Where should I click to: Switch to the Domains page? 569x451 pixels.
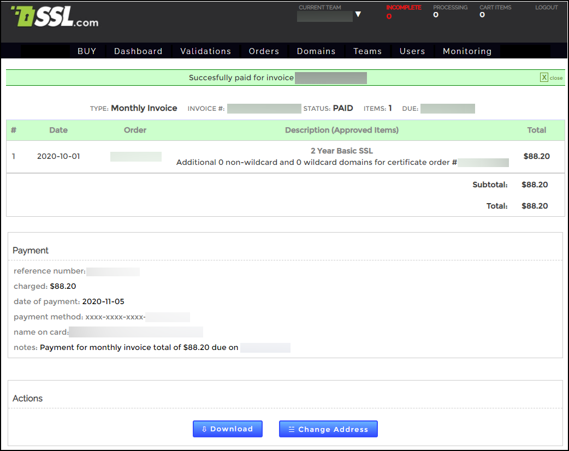[316, 51]
